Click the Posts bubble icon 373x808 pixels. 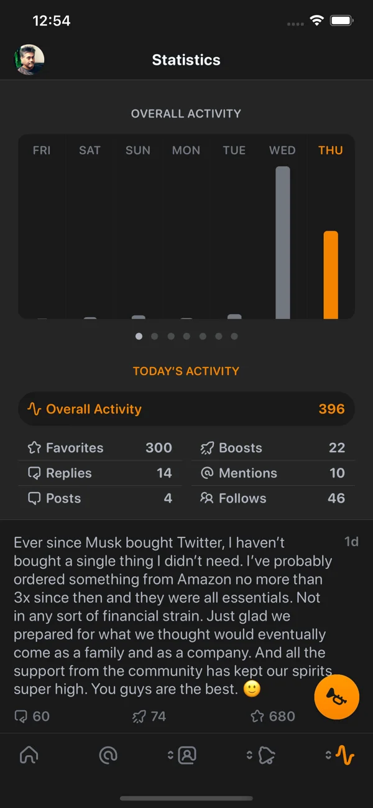tap(33, 498)
